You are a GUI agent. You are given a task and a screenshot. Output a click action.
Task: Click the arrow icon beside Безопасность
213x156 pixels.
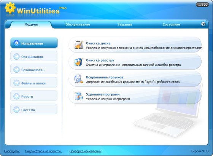tap(16, 70)
